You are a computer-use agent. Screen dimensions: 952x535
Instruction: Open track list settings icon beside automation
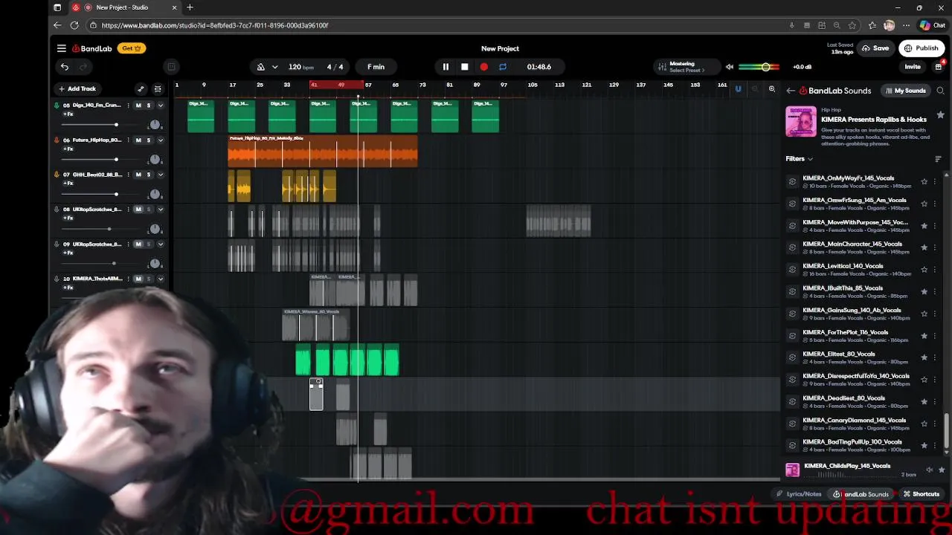158,88
